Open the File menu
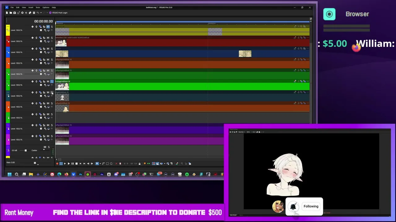Screen dimensions: 396x222 point(12,7)
